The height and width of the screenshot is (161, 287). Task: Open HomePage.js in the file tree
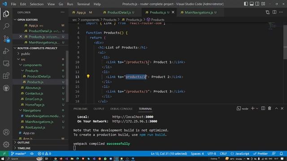pos(35,105)
